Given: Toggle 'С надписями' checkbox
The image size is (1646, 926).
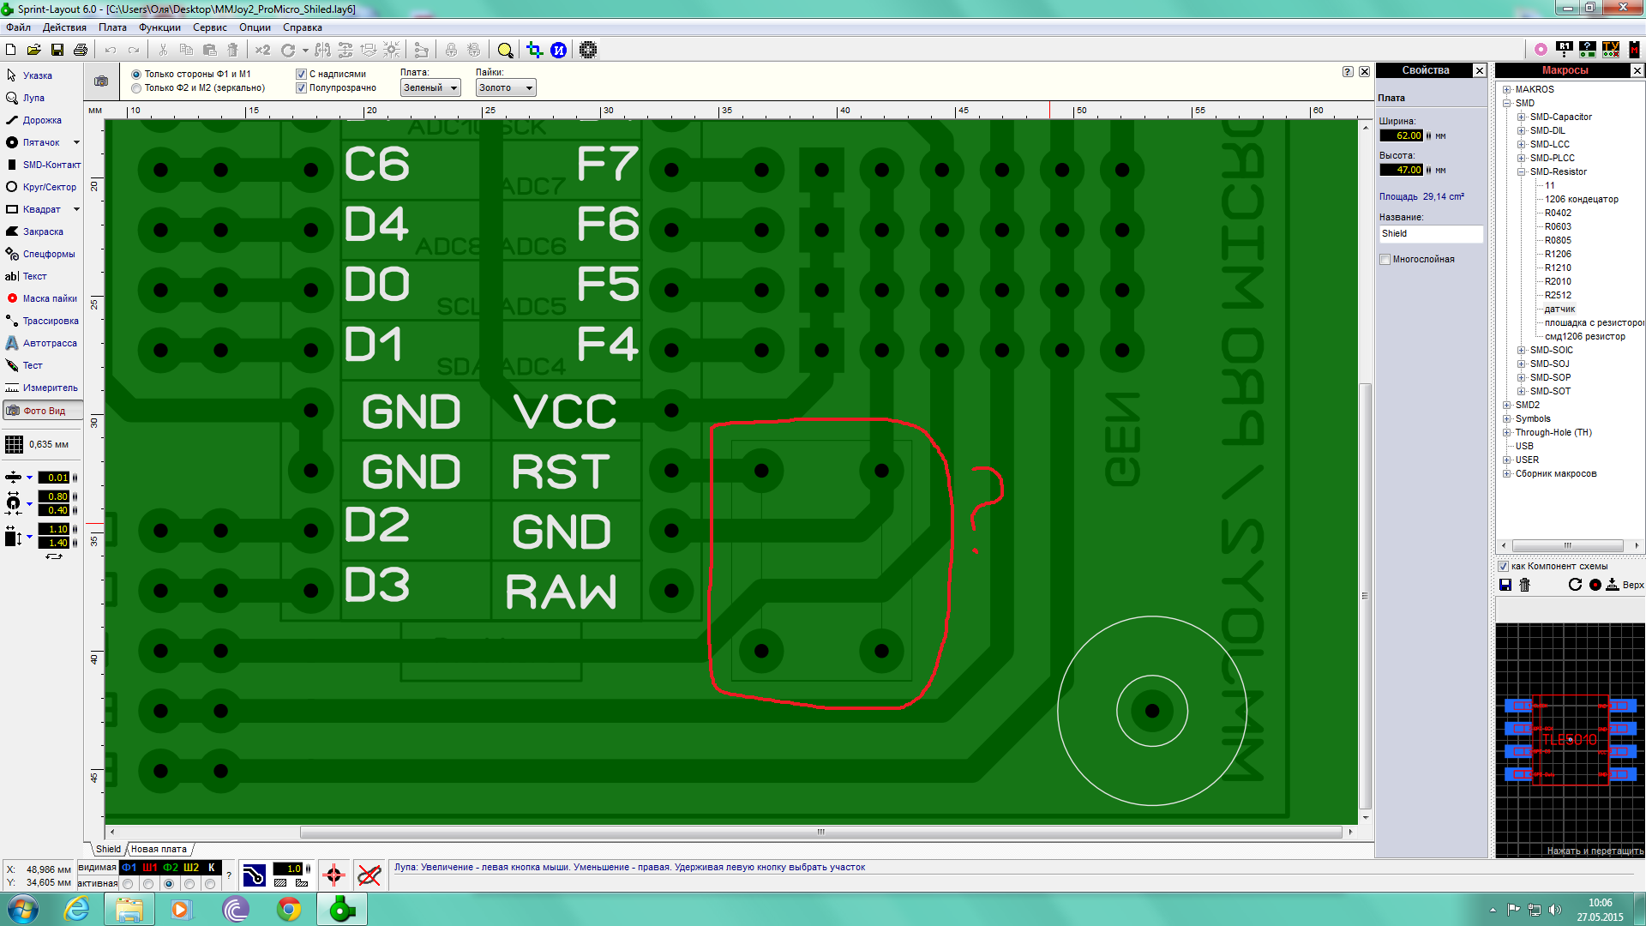Looking at the screenshot, I should click(x=301, y=75).
